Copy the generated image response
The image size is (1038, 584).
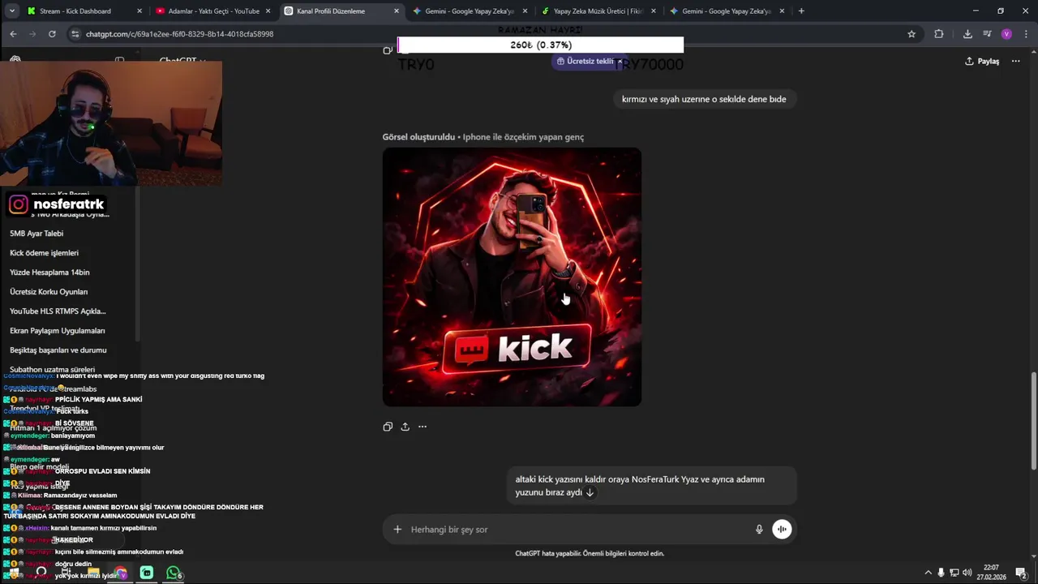[x=388, y=427]
